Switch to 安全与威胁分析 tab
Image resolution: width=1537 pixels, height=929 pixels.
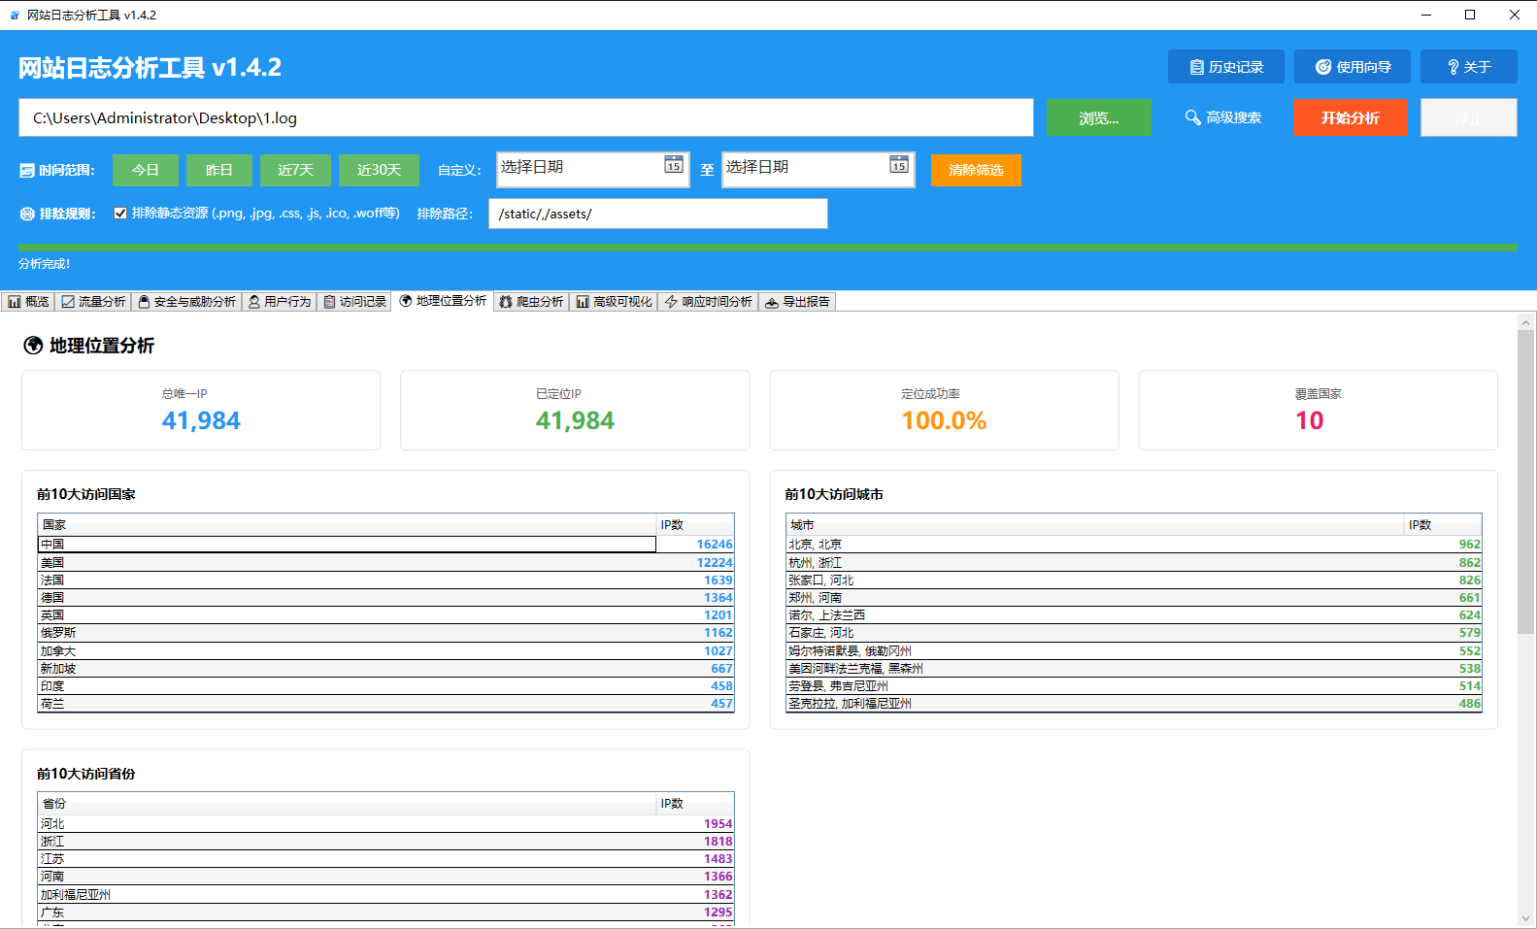coord(186,302)
